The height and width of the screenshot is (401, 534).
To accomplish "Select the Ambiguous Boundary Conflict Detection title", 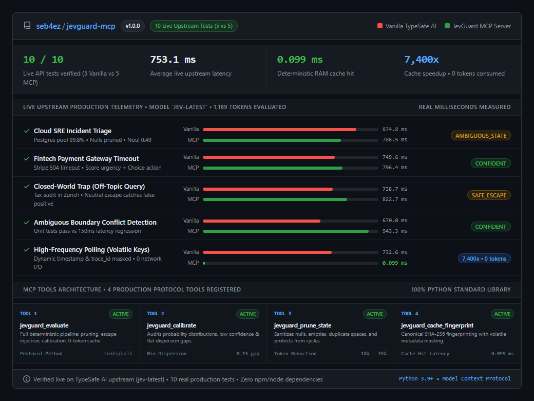I will pos(95,222).
